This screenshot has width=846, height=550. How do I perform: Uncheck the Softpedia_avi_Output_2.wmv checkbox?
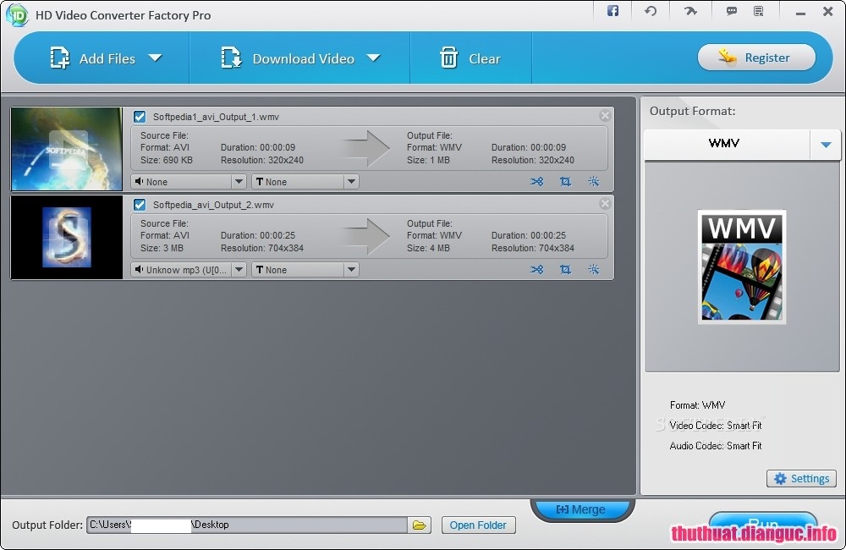pos(140,205)
